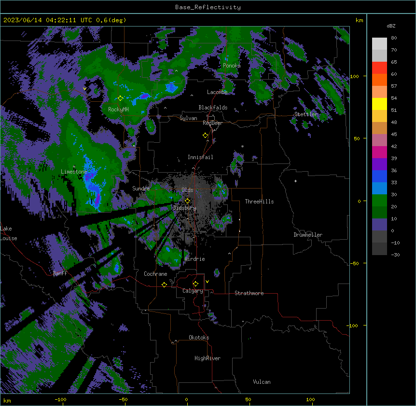The width and height of the screenshot is (416, 406).
Task: Click the brown 48 dBZ legend swatch
Action: [379, 128]
